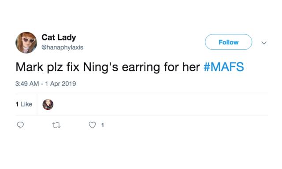
Task: Click the @hanaphylaxis handle
Action: pos(63,48)
